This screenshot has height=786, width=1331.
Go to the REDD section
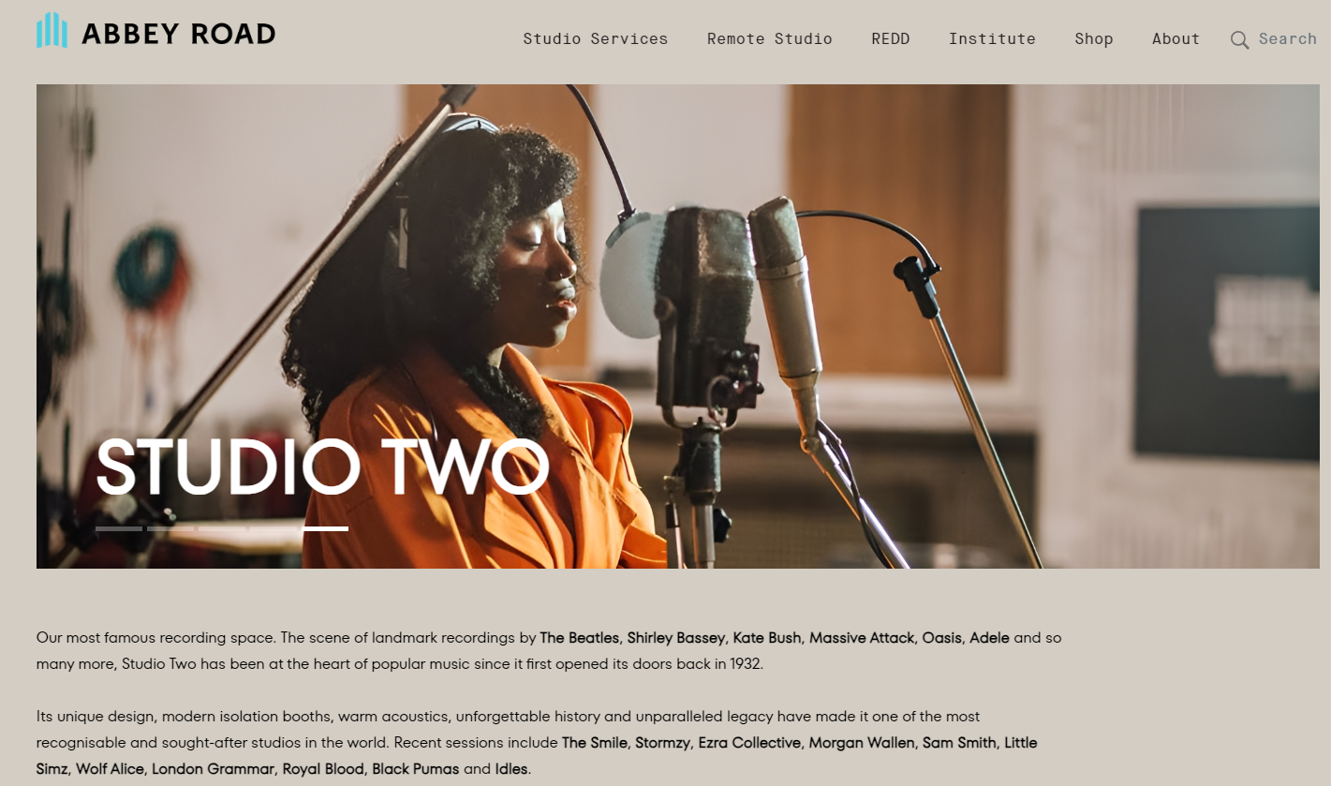[890, 38]
